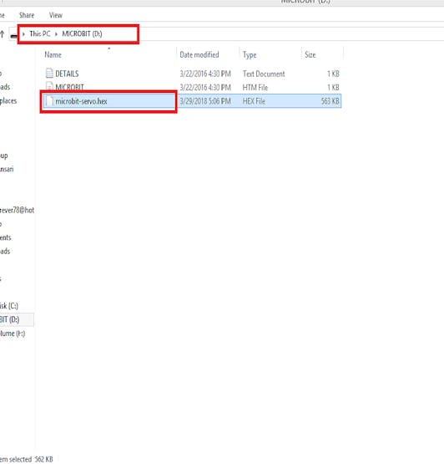Expand chevron before This PC

23,34
